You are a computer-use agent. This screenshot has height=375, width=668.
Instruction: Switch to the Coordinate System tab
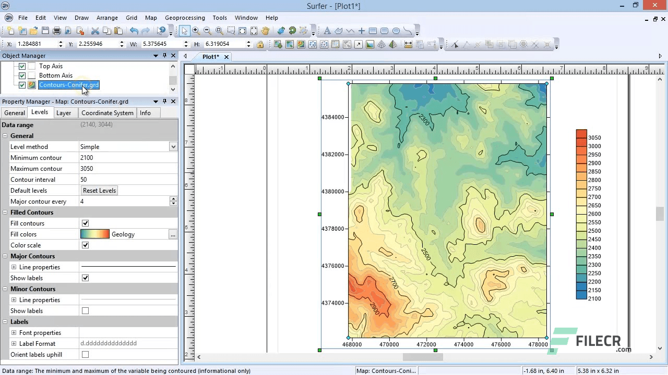click(107, 113)
